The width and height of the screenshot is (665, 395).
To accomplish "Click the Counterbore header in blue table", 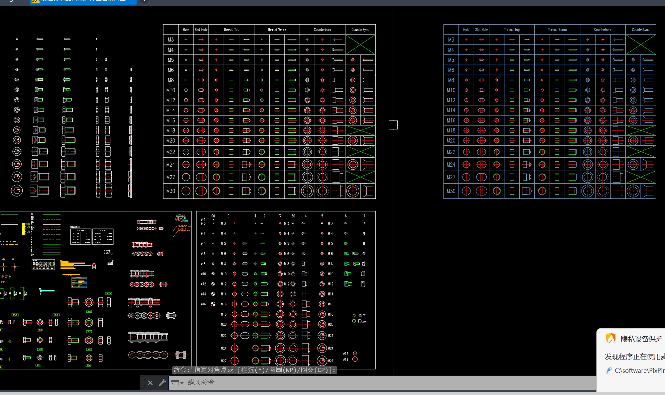I will point(602,30).
